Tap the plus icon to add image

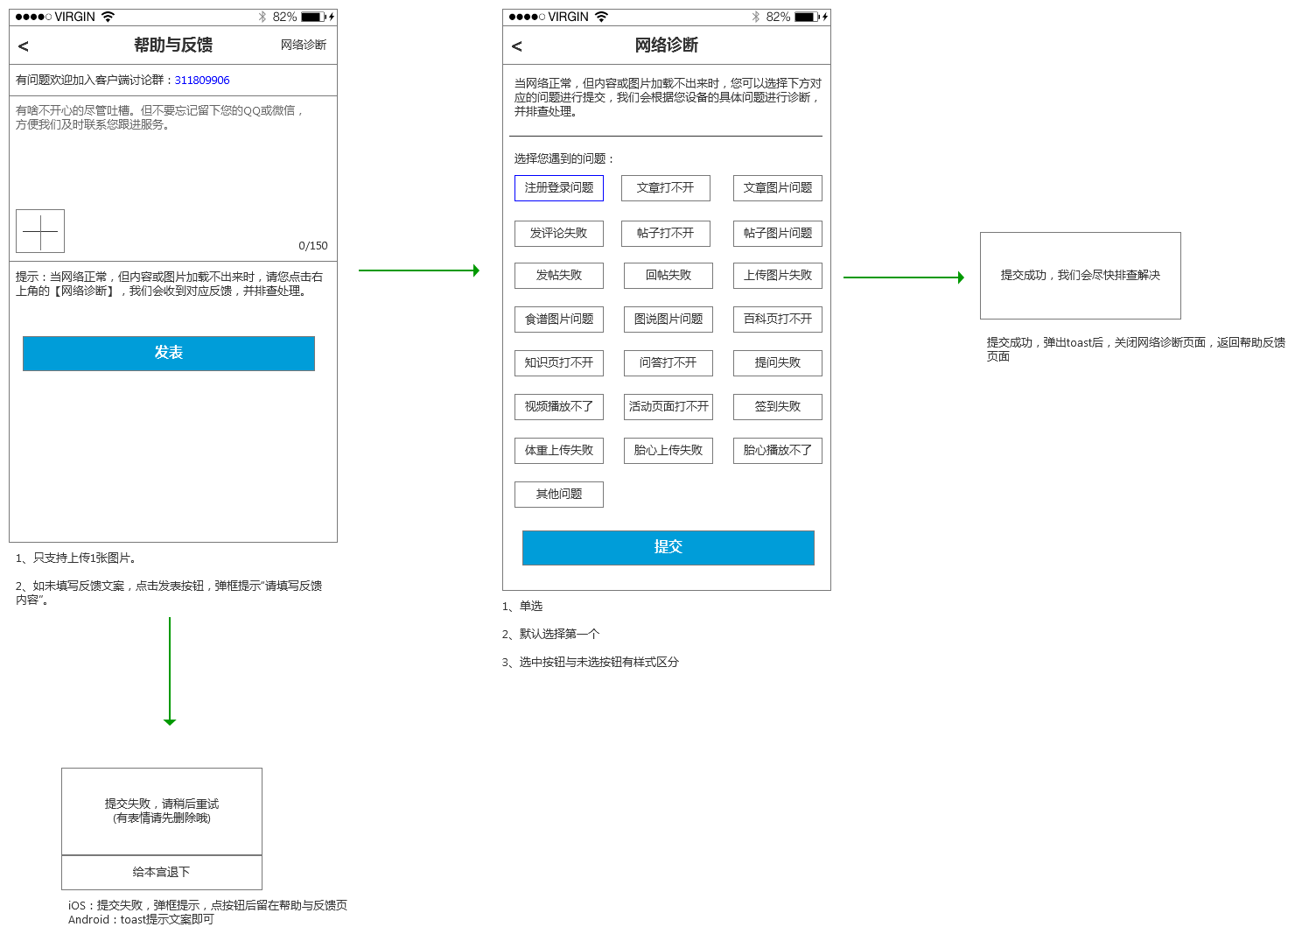pyautogui.click(x=40, y=231)
